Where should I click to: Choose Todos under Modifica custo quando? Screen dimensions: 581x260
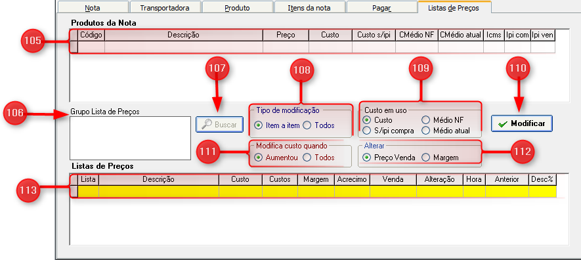point(318,158)
